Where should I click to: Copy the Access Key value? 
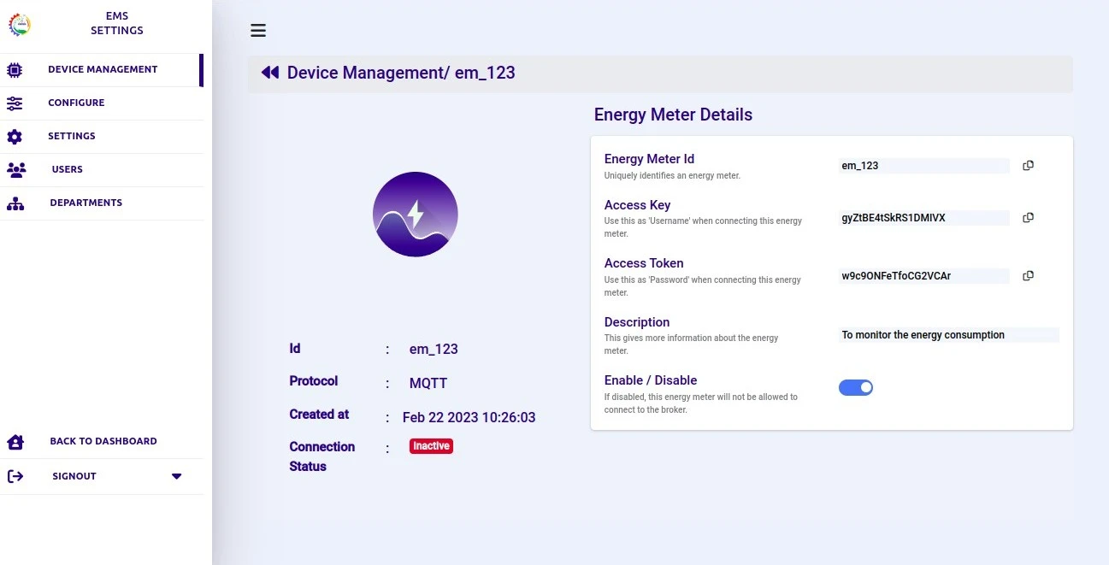(1029, 218)
